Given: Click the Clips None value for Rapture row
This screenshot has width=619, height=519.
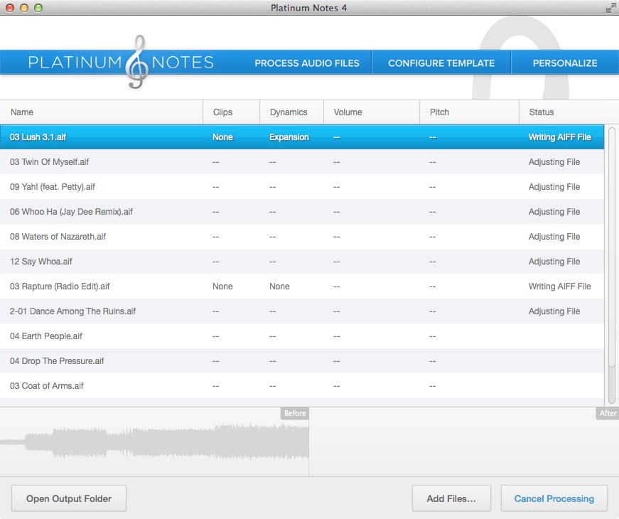Looking at the screenshot, I should (222, 287).
